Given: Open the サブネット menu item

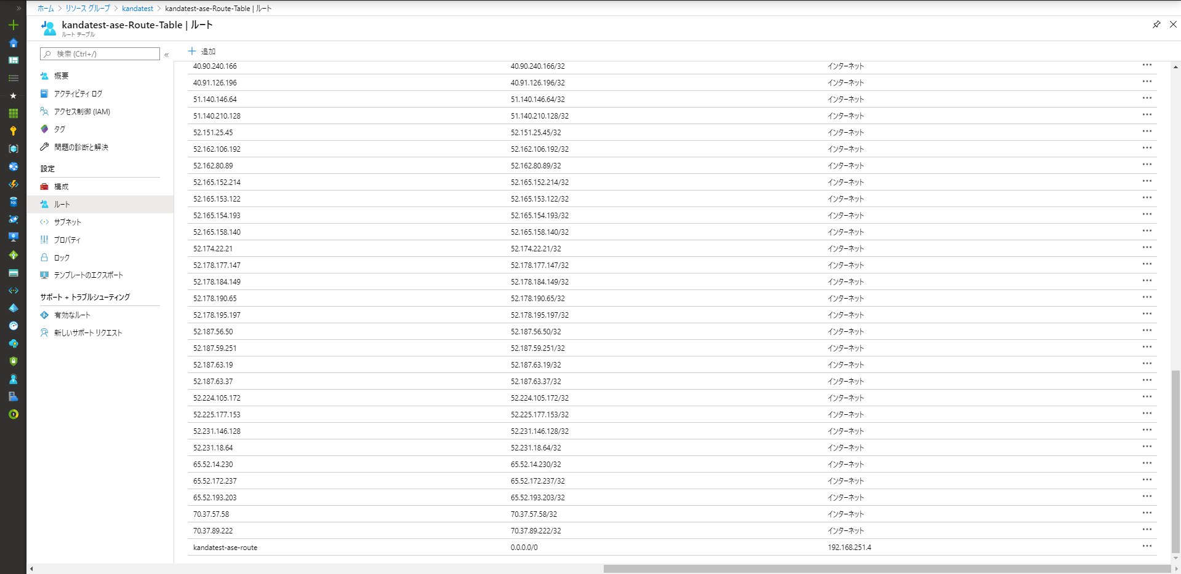Looking at the screenshot, I should [67, 222].
